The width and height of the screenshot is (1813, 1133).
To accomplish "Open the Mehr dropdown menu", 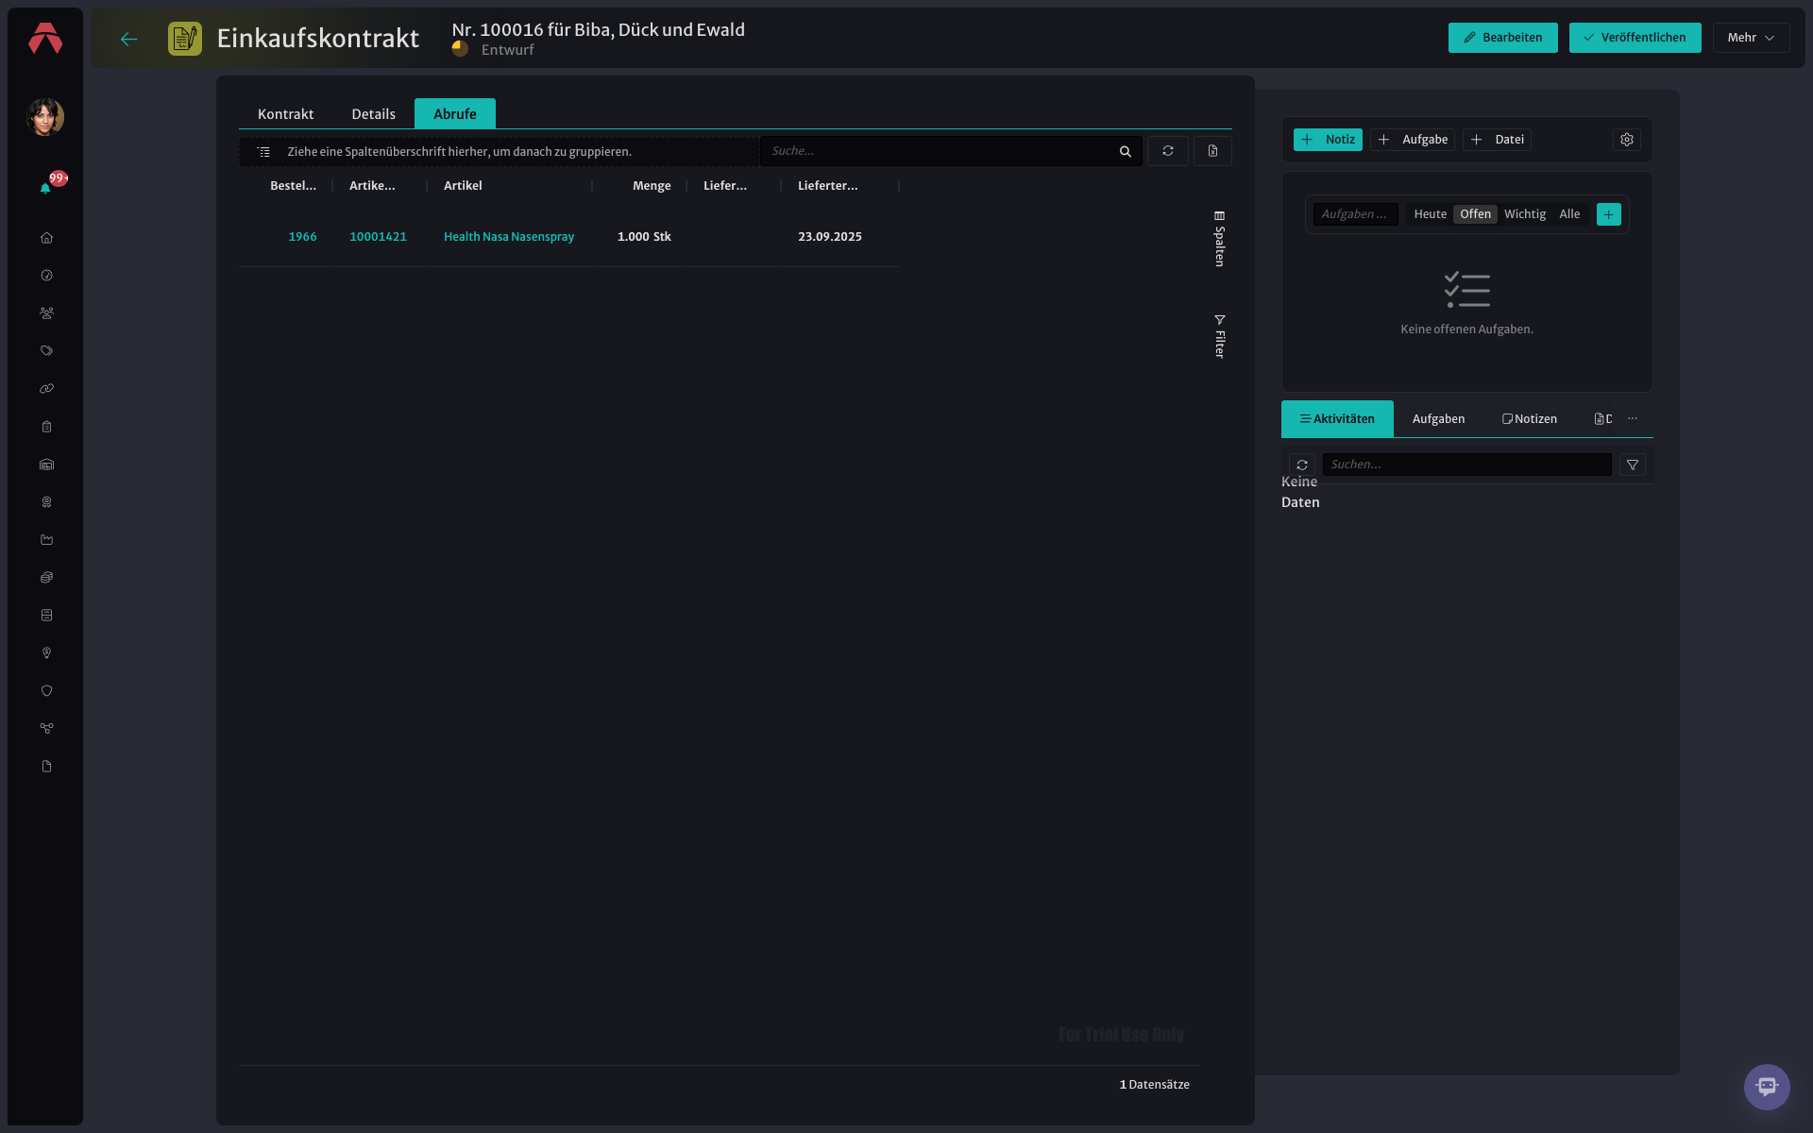I will [1751, 38].
